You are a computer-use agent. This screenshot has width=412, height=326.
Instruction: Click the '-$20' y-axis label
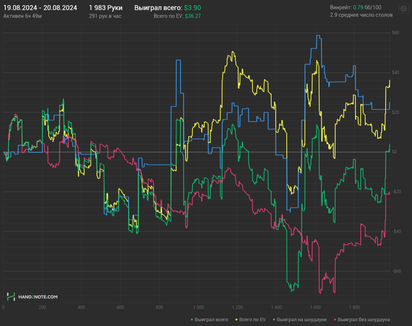pyautogui.click(x=396, y=191)
